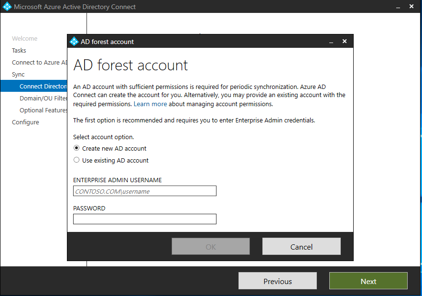Go to the Previous wizard page
422x296 pixels.
[278, 281]
